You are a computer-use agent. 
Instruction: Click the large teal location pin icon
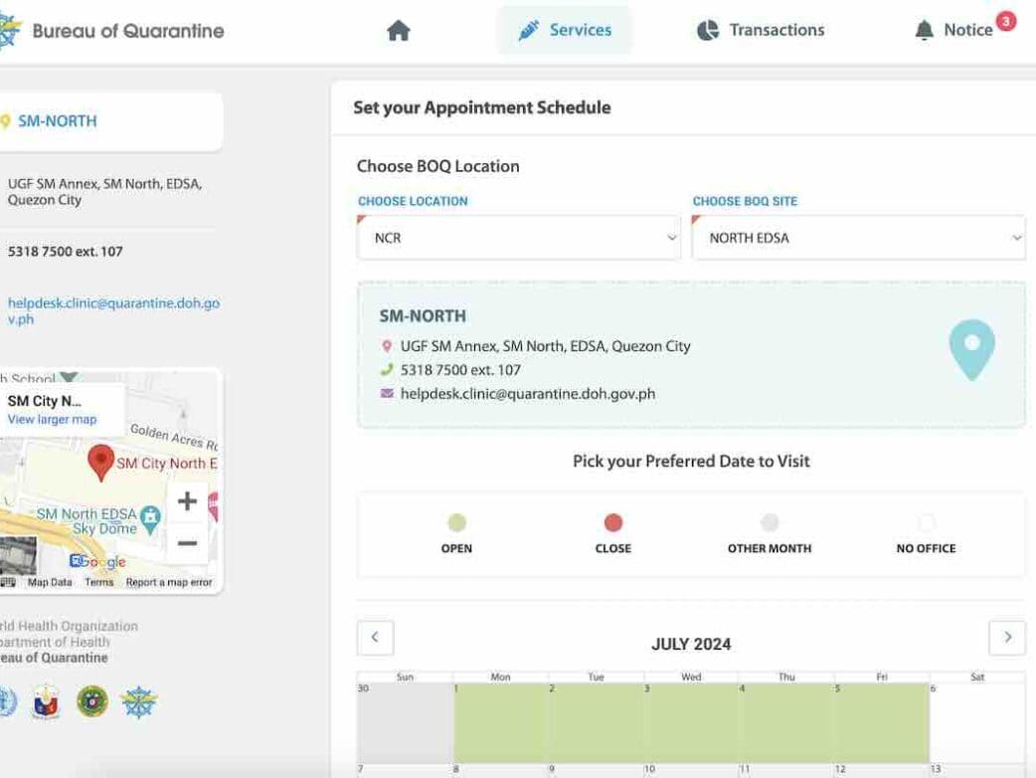[971, 348]
